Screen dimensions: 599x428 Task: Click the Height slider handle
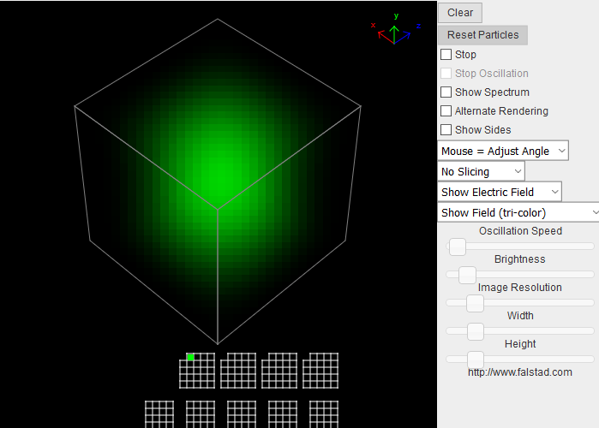point(476,360)
